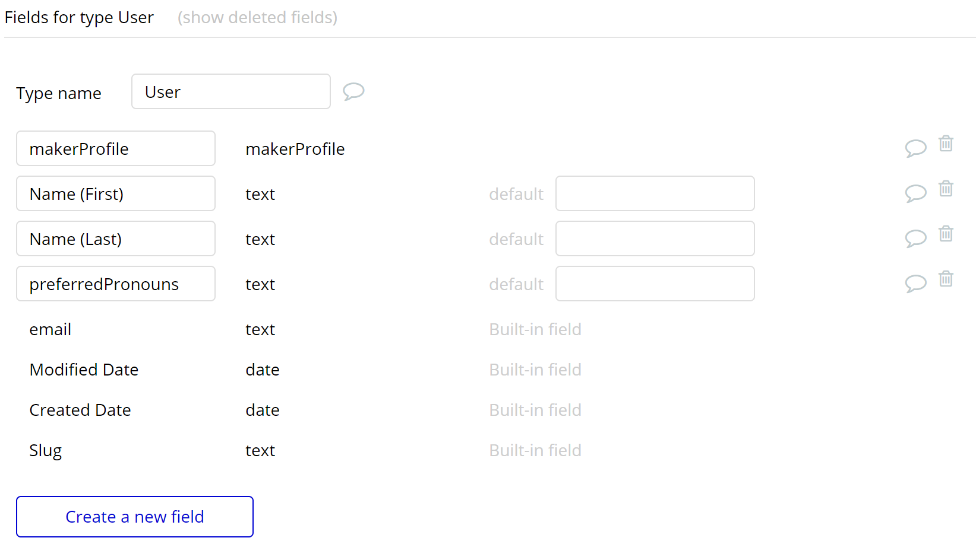Click the default label beside preferredPronouns
This screenshot has height=560, width=976.
pos(516,284)
